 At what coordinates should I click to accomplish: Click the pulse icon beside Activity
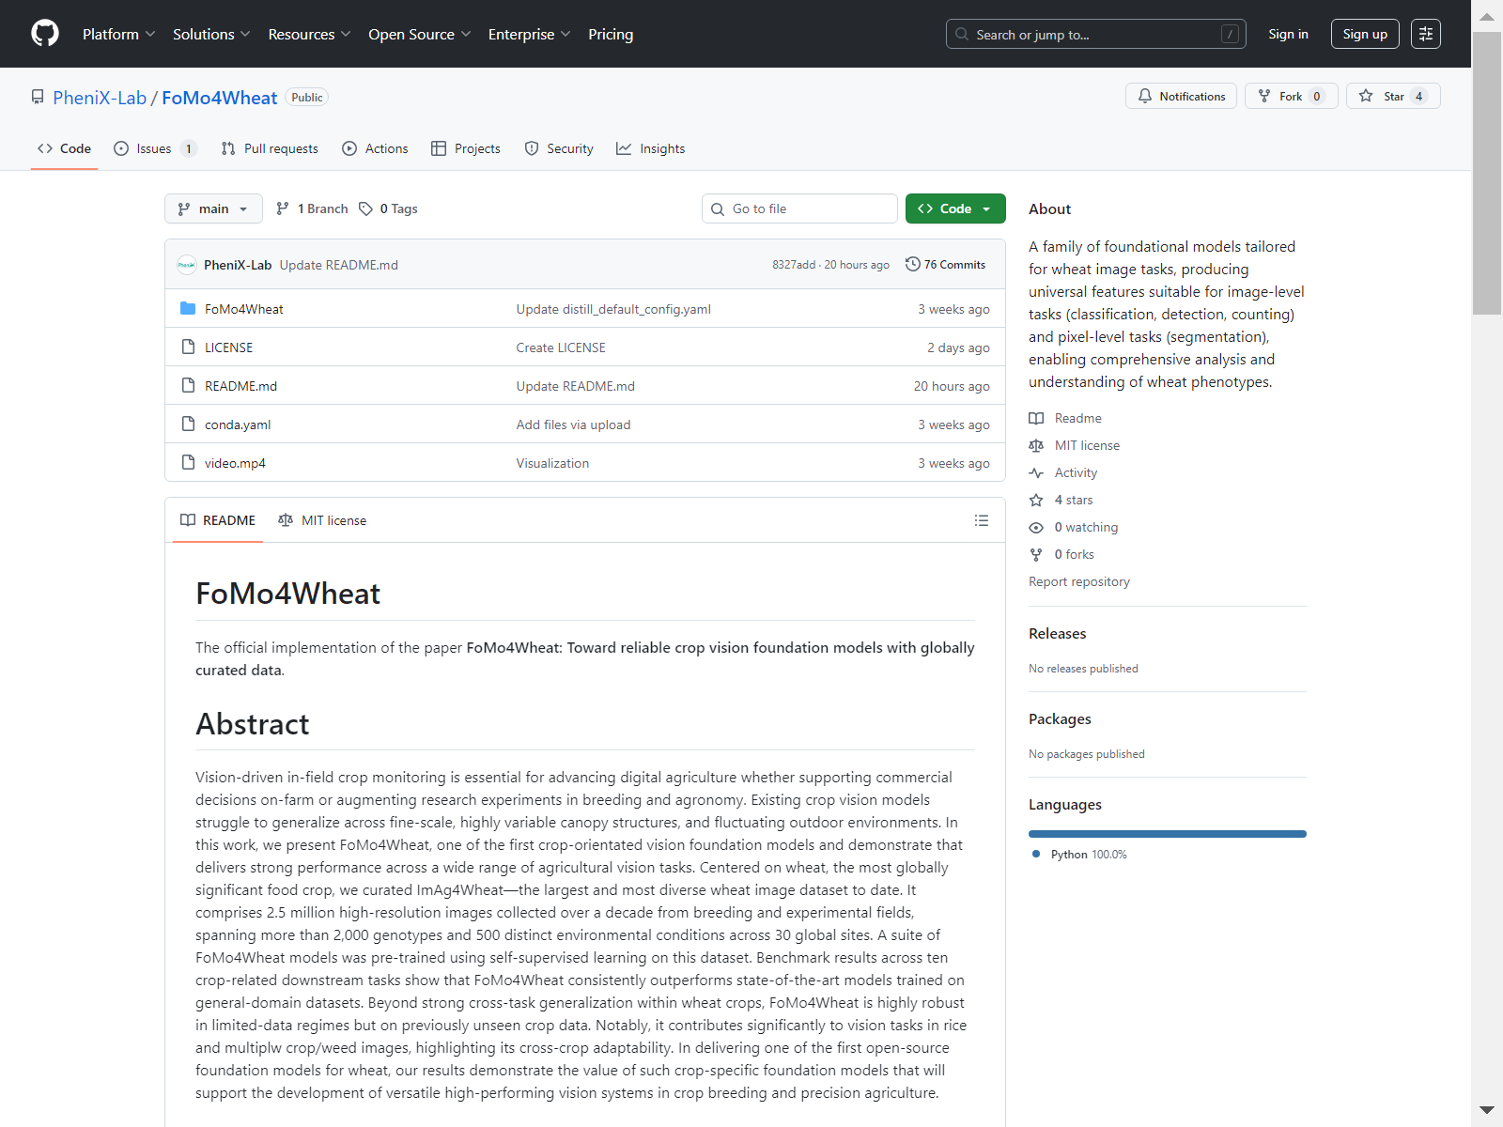[x=1036, y=472]
